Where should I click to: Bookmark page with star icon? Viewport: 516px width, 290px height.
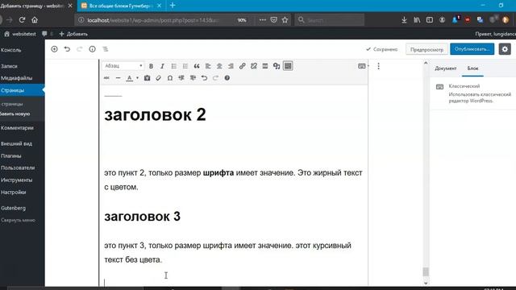pos(285,20)
